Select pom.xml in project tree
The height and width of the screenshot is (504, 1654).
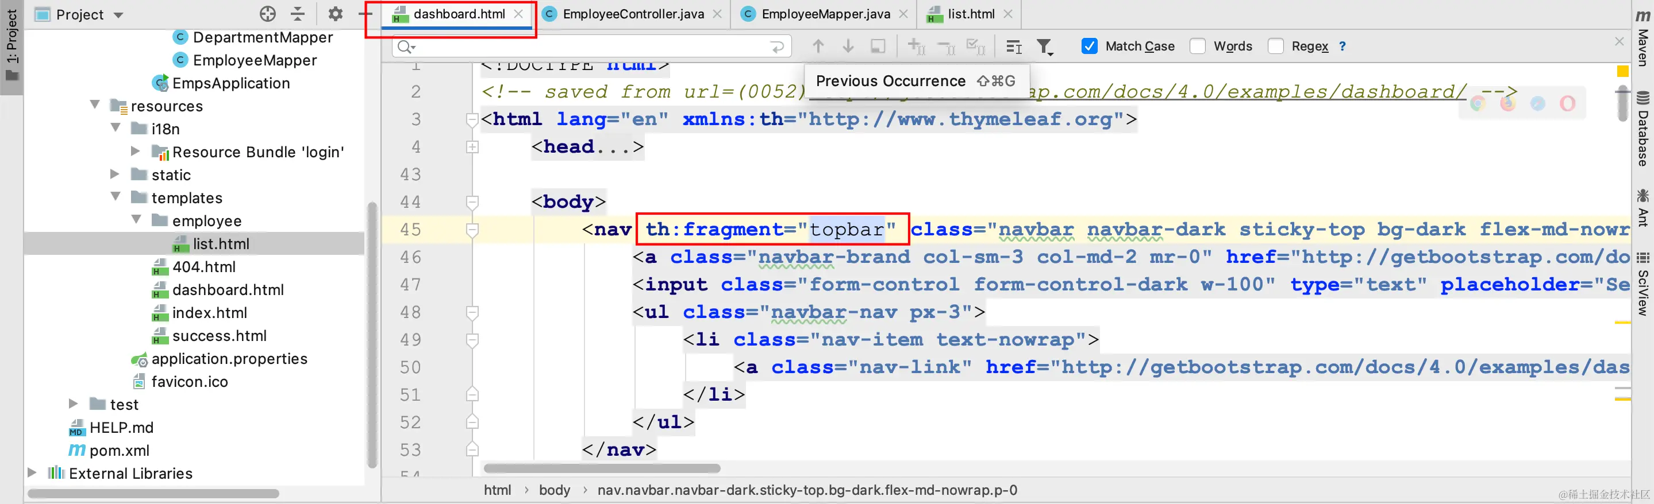(120, 450)
